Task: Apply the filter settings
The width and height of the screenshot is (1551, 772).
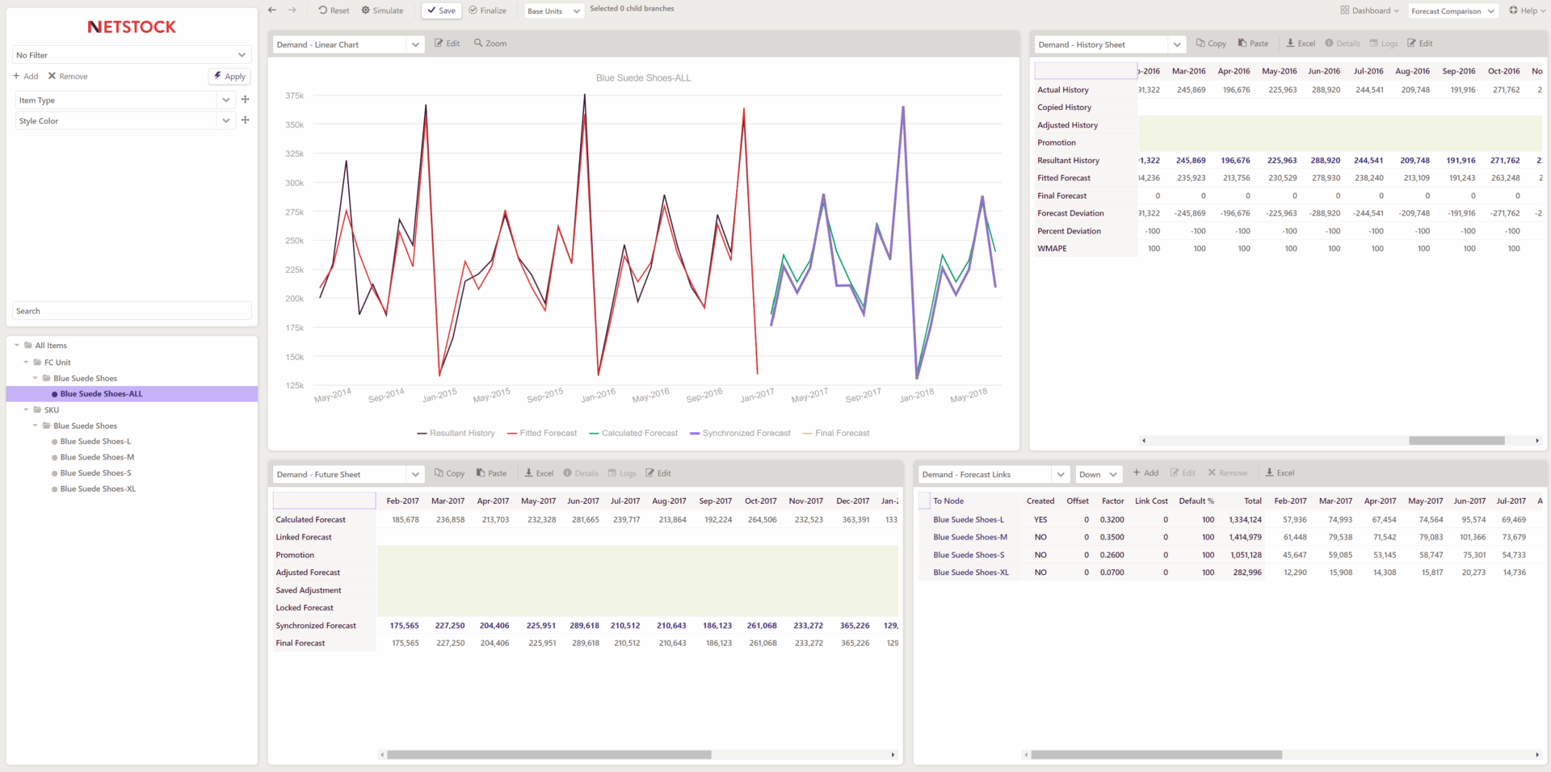Action: pyautogui.click(x=229, y=76)
